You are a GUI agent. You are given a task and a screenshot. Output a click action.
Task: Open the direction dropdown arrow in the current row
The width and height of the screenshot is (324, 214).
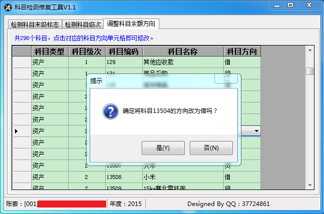(256, 131)
